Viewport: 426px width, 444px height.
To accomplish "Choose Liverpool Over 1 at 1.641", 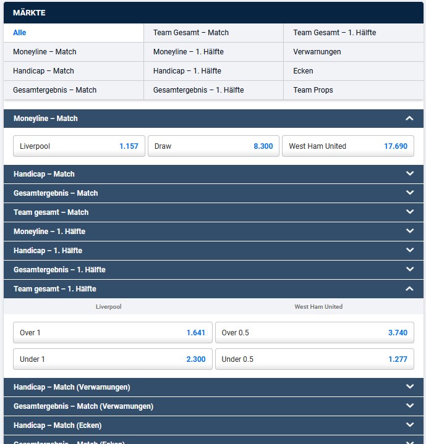I will point(113,332).
